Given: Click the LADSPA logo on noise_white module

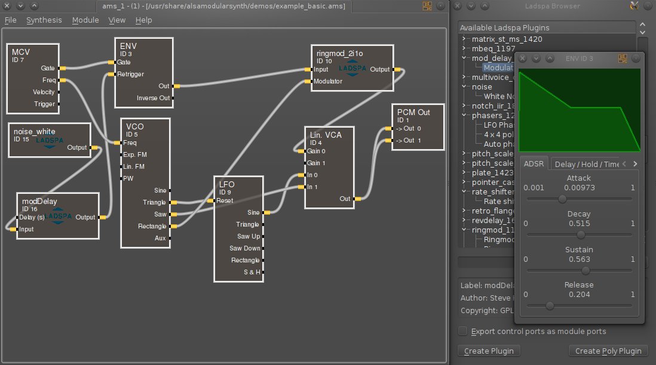Looking at the screenshot, I should [x=50, y=141].
